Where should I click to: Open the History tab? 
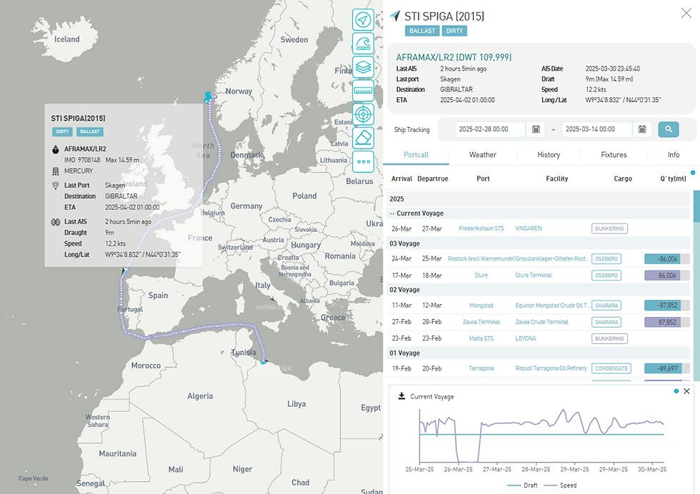549,155
